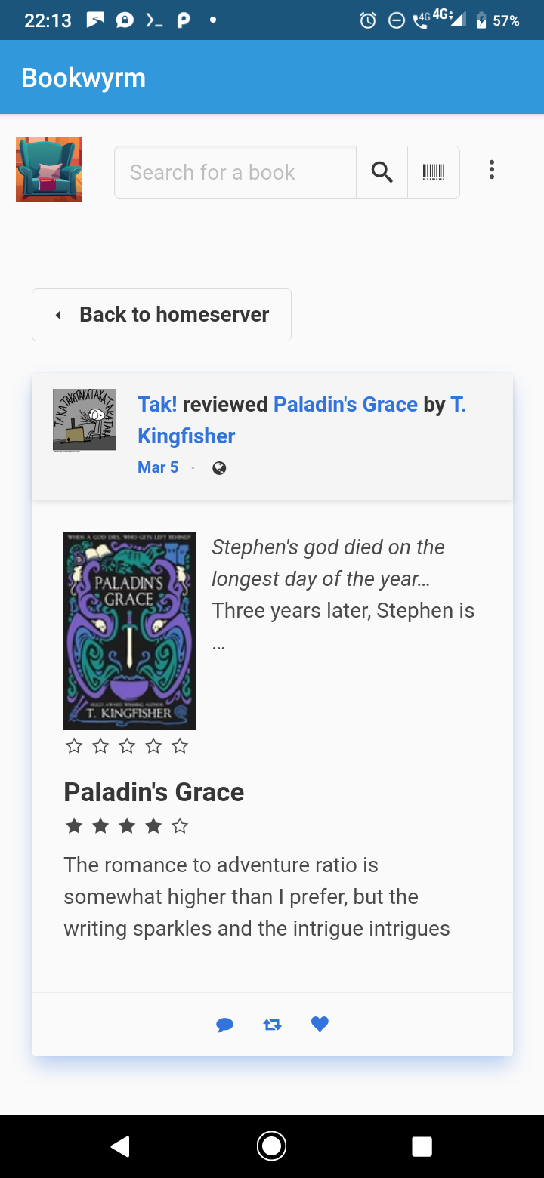Open Tak! user profile link
This screenshot has width=544, height=1178.
pos(157,404)
